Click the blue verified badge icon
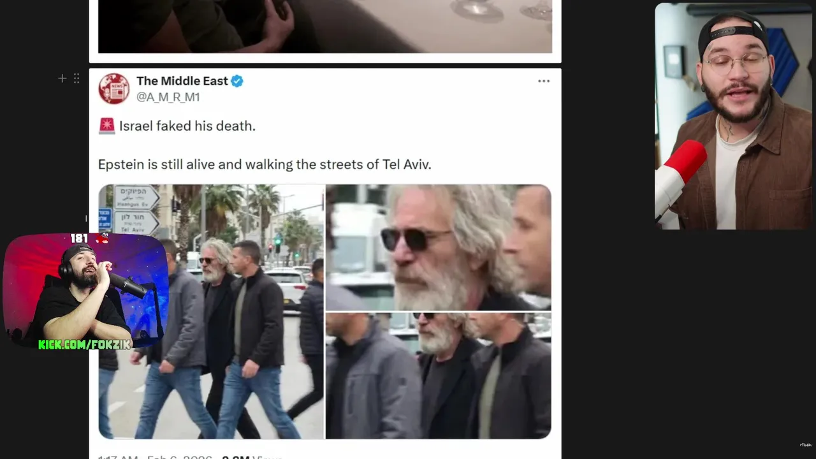The height and width of the screenshot is (459, 816). 237,81
